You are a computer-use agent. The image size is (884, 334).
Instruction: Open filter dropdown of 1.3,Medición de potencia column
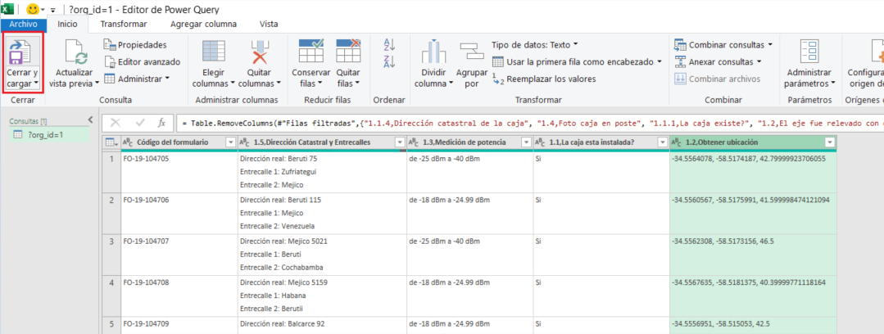pyautogui.click(x=525, y=142)
